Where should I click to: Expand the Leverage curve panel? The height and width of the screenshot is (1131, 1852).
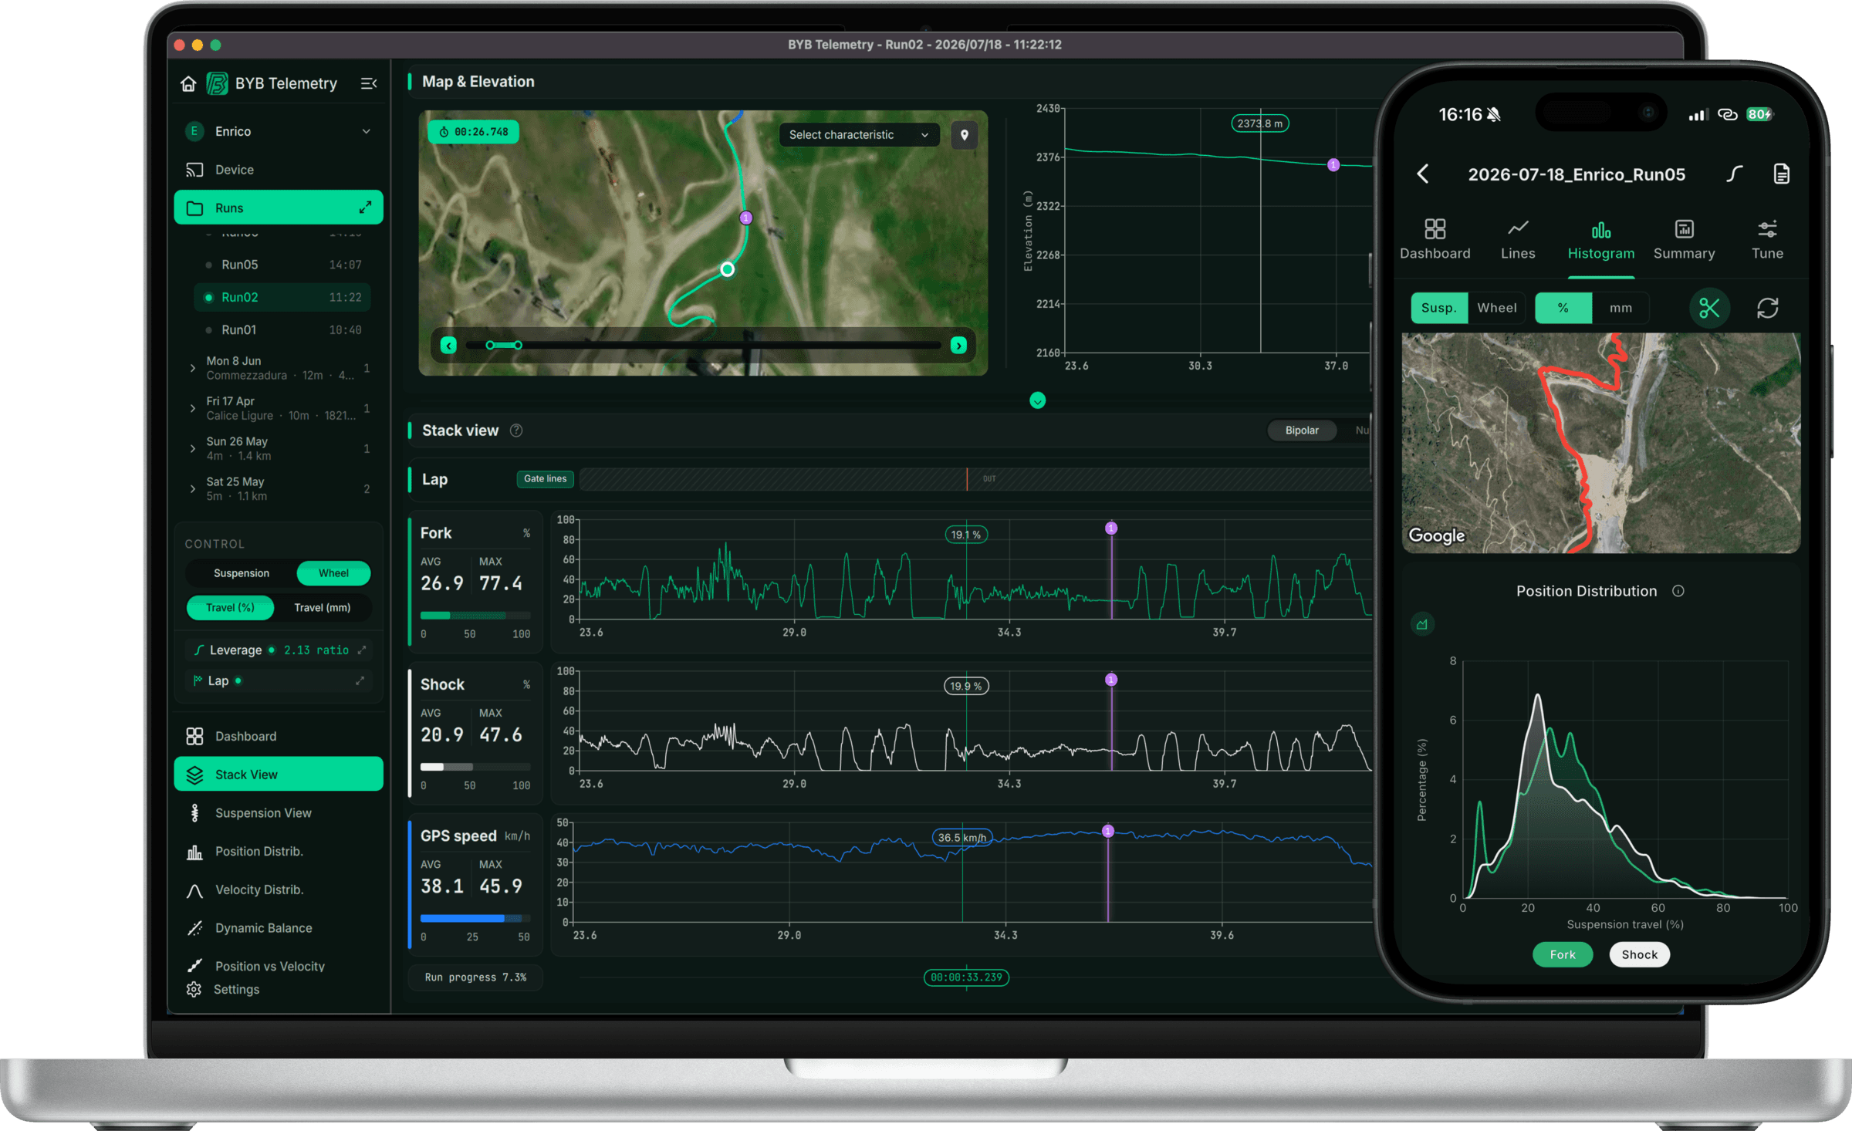pos(362,650)
